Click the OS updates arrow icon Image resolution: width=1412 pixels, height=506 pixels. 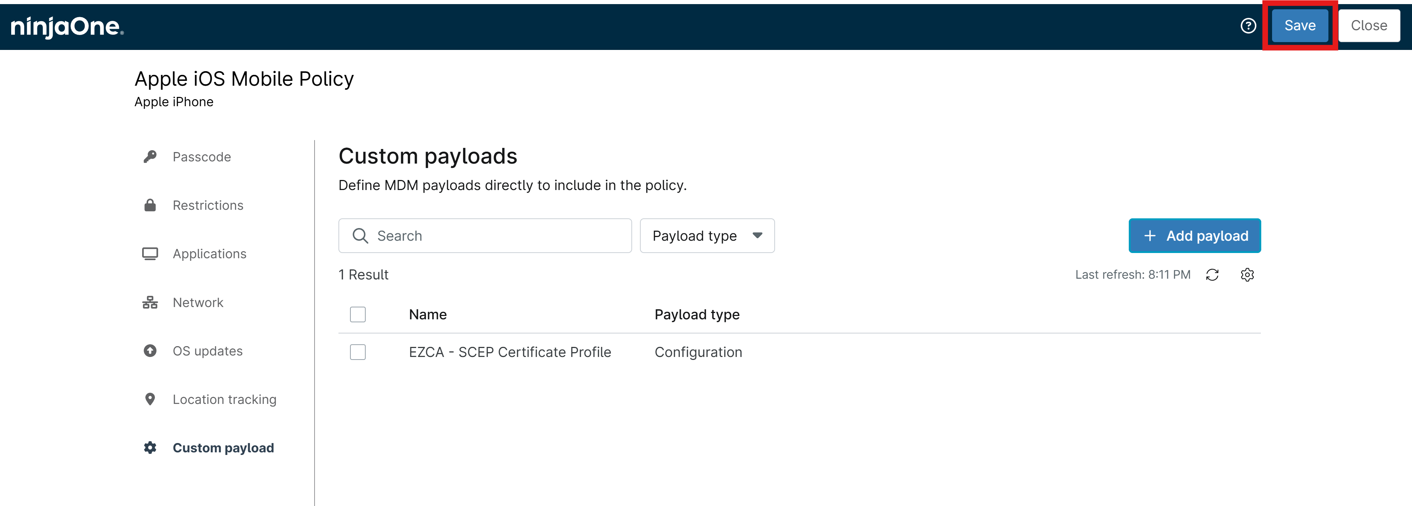coord(150,351)
